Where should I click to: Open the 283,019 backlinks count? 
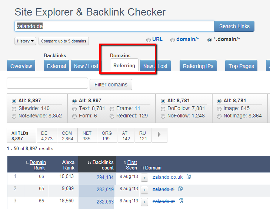coord(105,189)
